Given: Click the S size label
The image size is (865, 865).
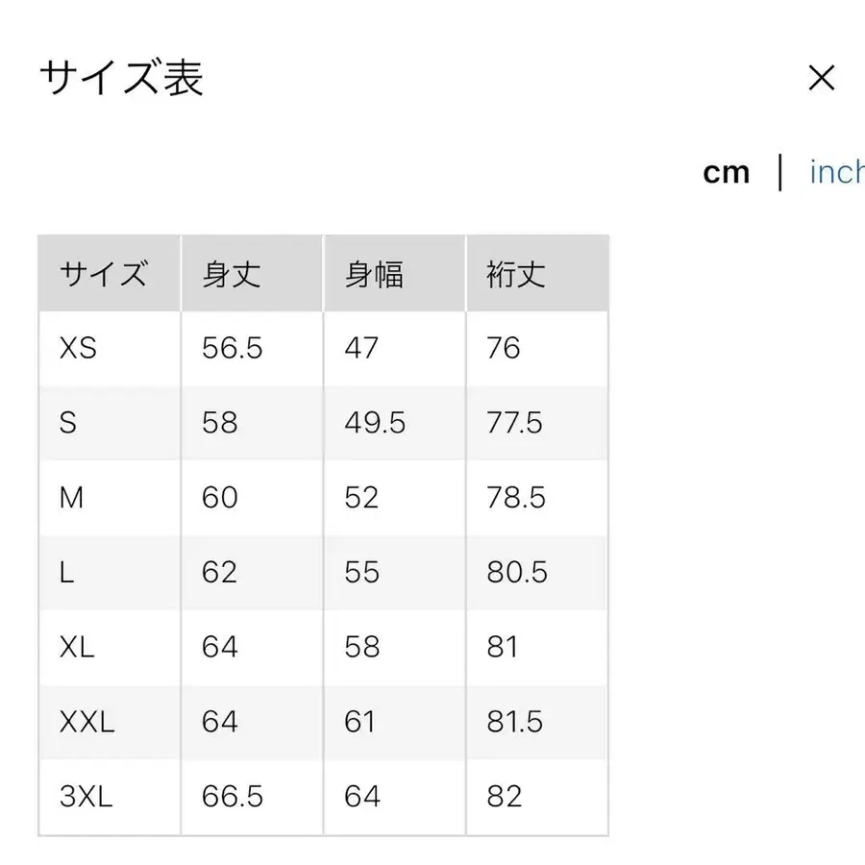Looking at the screenshot, I should click(67, 423).
